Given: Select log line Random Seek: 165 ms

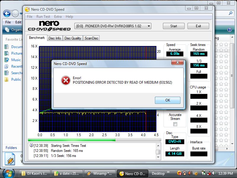Looking at the screenshot, I should click(x=67, y=151).
